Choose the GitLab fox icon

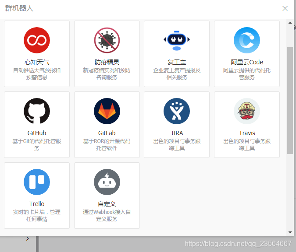(x=107, y=111)
